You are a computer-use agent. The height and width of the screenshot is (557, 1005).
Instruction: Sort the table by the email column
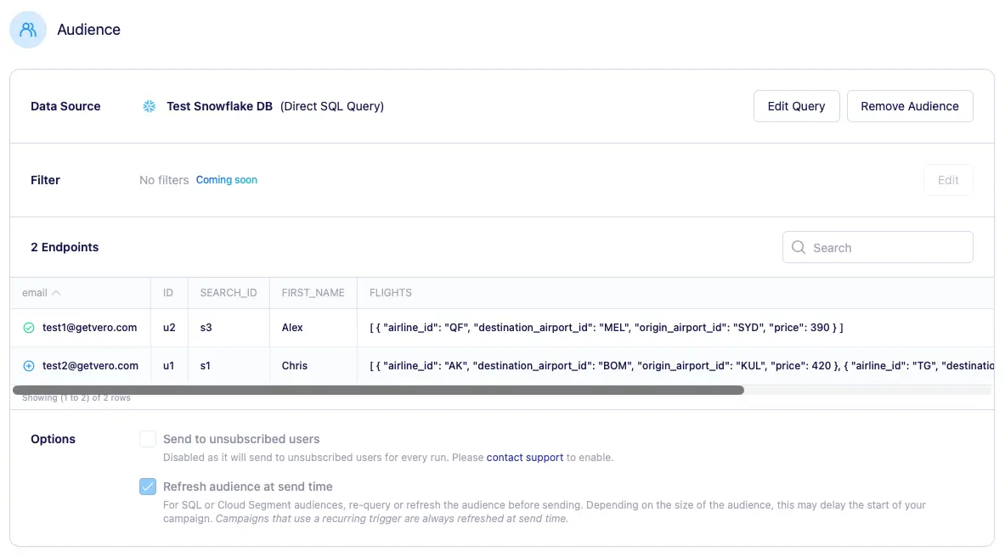click(32, 292)
